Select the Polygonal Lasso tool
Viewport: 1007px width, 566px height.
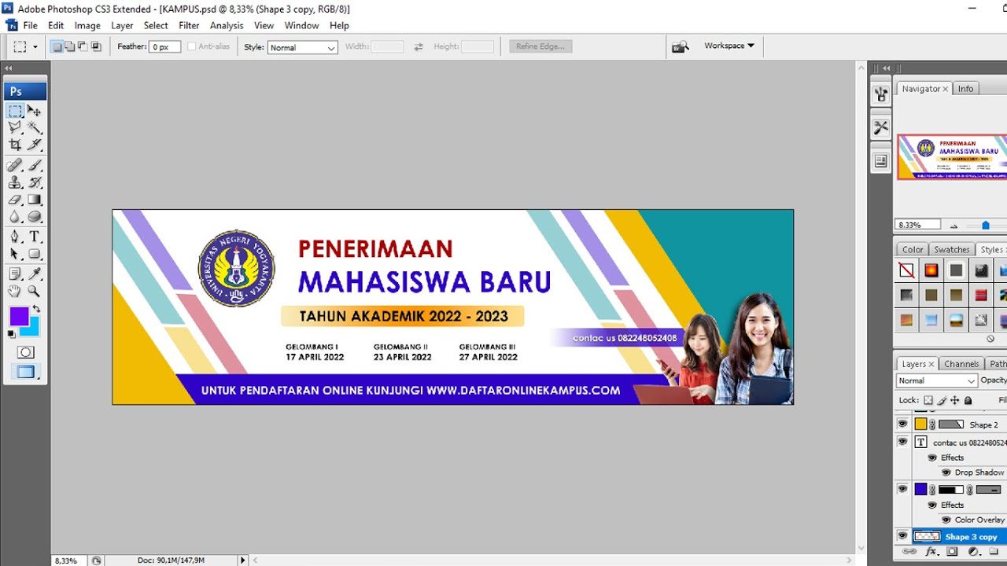(16, 127)
